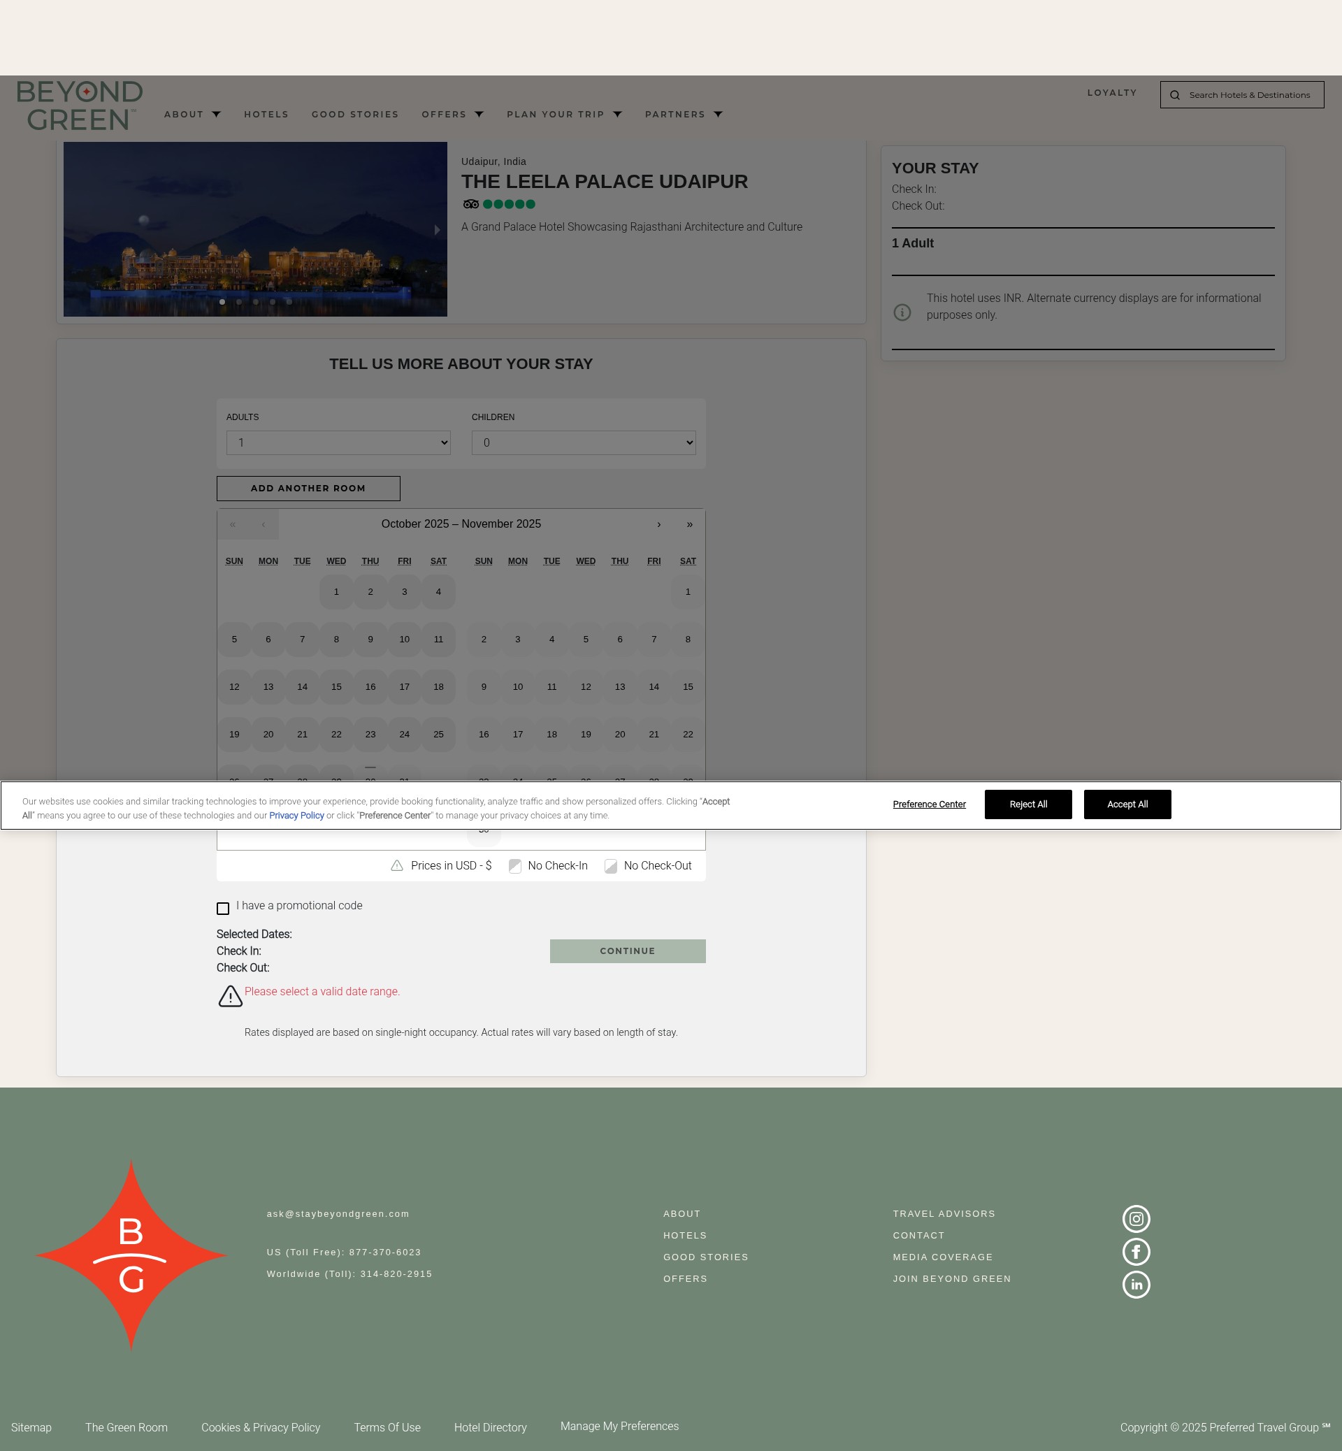Select first carousel dot on hotel image
Screen dimensions: 1342x1451
coord(222,302)
